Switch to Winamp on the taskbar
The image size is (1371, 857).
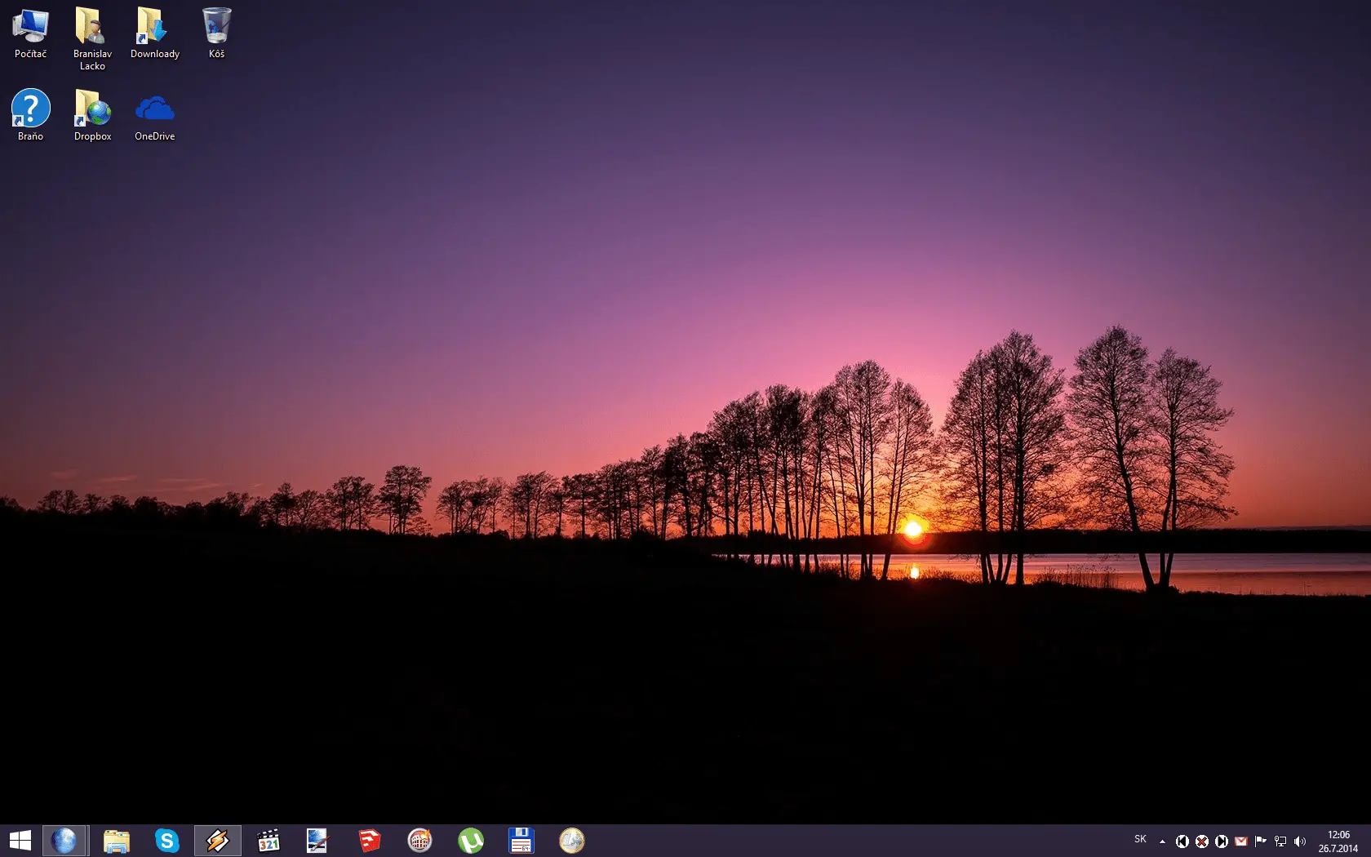(217, 841)
